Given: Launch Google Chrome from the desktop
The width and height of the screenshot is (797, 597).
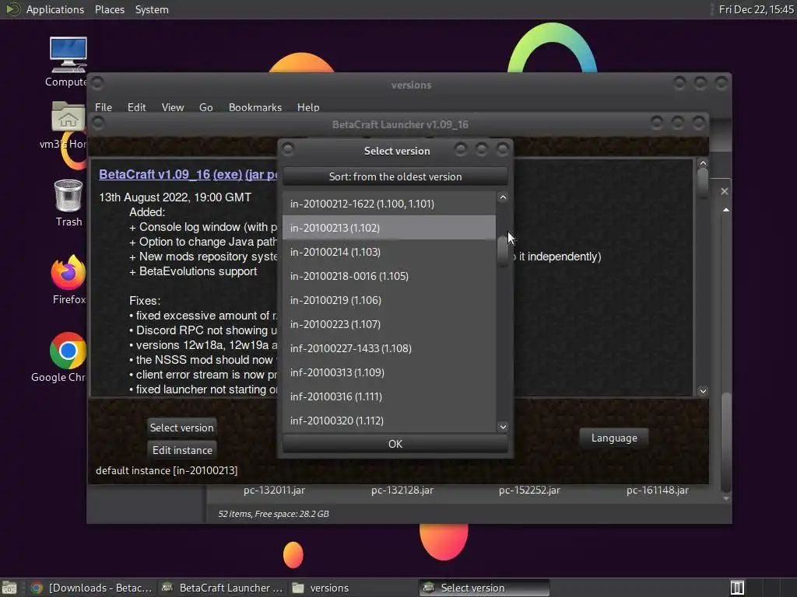Looking at the screenshot, I should [68, 351].
